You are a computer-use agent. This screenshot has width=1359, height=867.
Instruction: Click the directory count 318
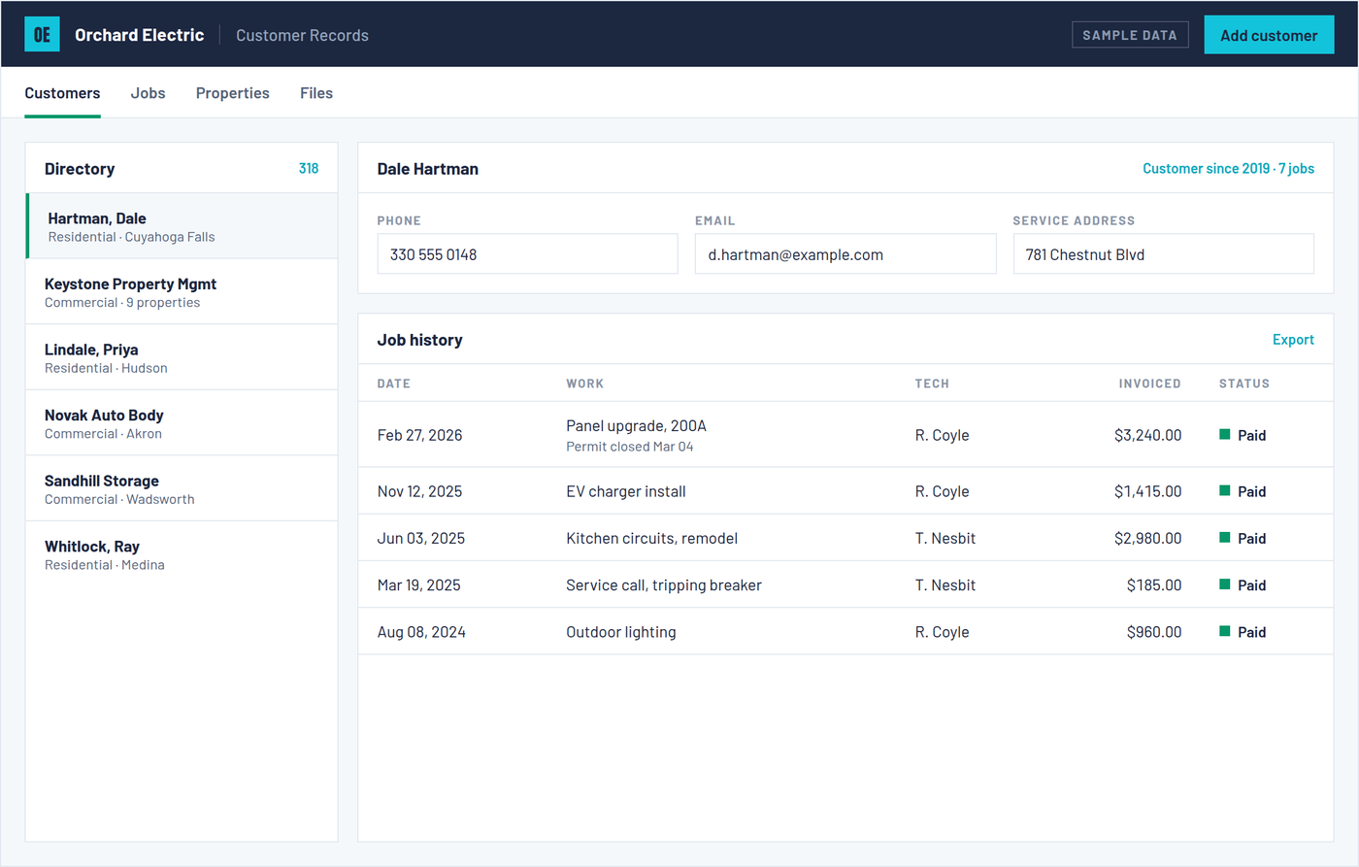(309, 169)
